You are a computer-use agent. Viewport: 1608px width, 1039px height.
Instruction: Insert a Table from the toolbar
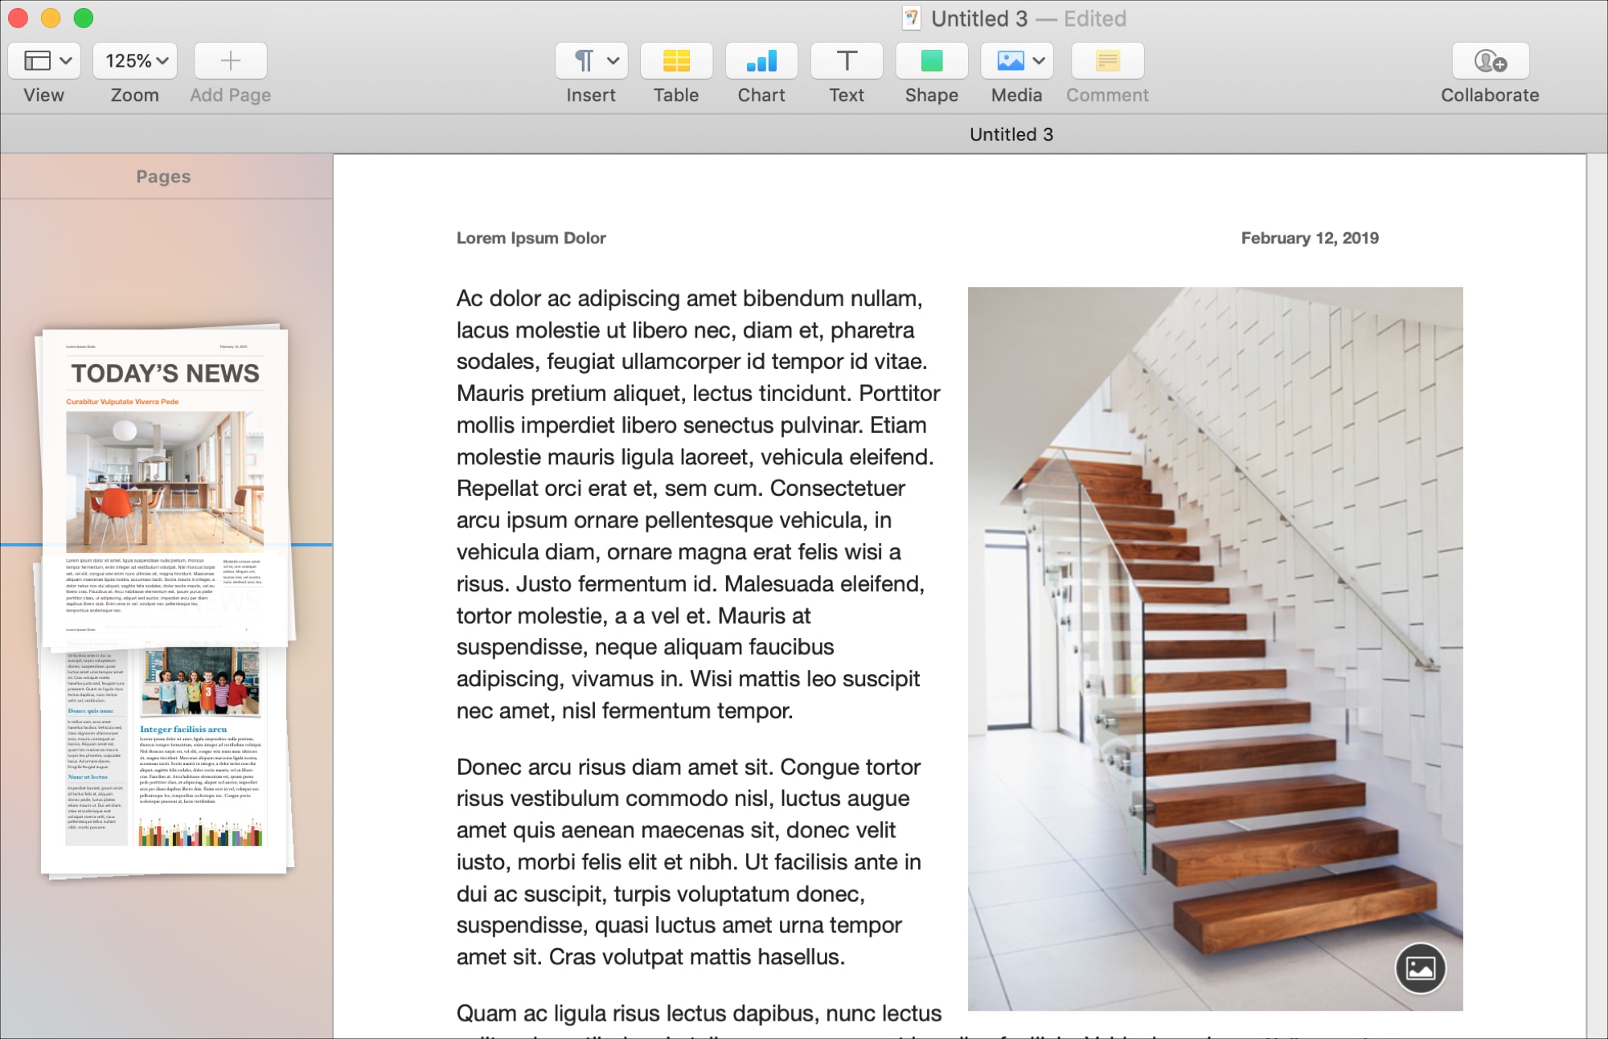click(676, 61)
